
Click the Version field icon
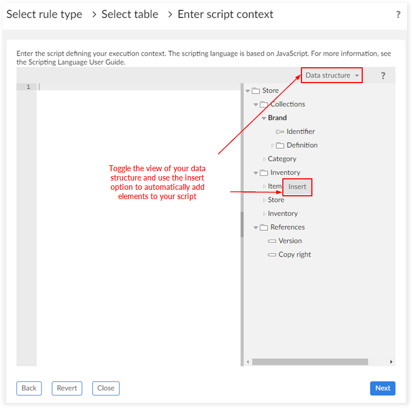[x=272, y=241]
